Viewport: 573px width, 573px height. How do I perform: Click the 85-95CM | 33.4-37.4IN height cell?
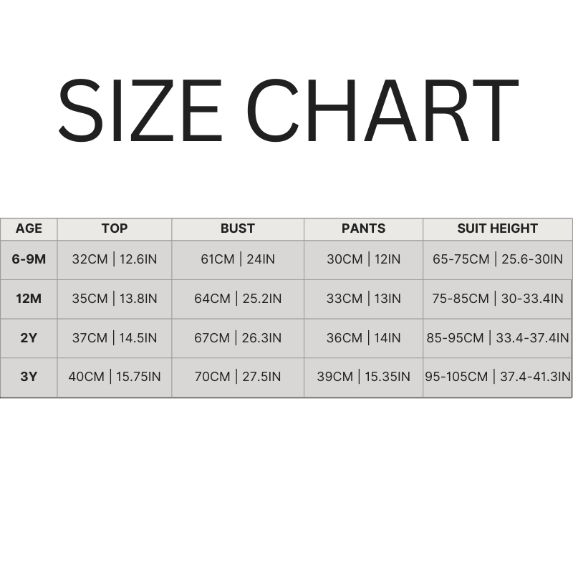pyautogui.click(x=497, y=338)
